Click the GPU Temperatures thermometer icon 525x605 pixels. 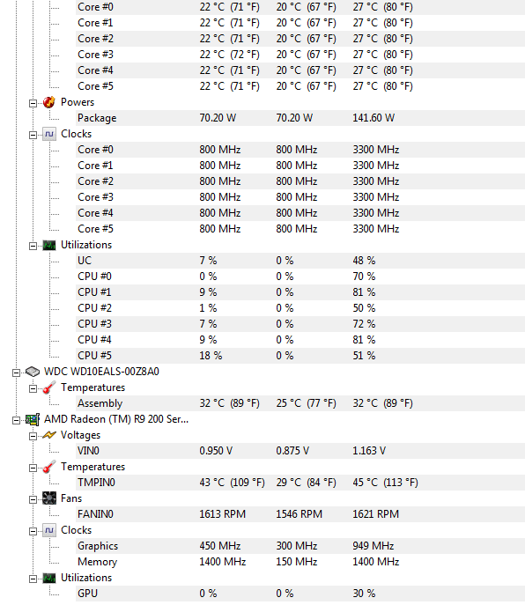click(x=49, y=467)
